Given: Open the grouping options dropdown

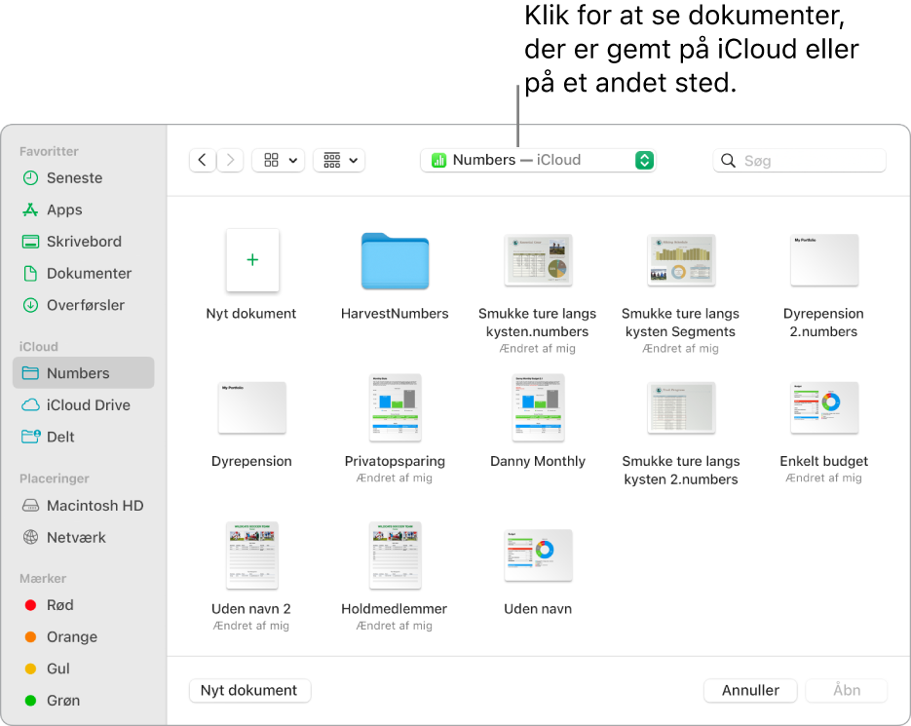Looking at the screenshot, I should (339, 161).
